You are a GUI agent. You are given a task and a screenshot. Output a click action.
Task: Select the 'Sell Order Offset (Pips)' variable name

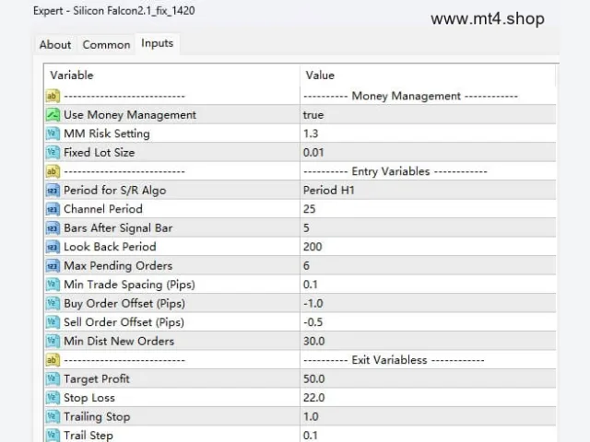click(124, 322)
